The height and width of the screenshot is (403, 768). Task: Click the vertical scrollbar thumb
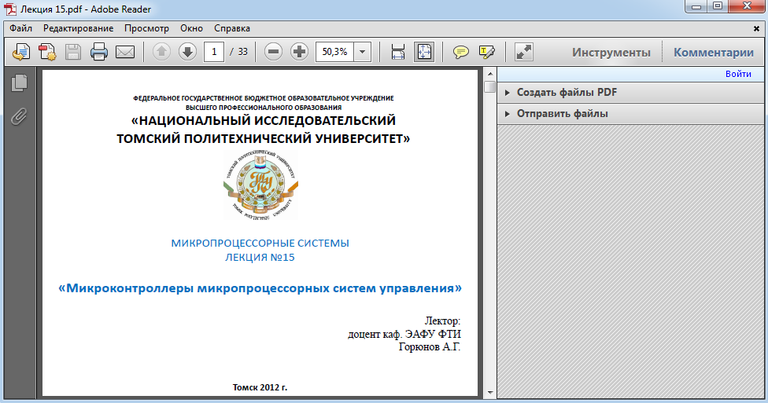point(489,86)
